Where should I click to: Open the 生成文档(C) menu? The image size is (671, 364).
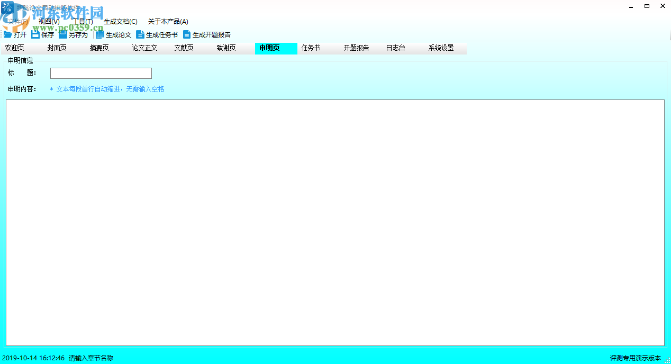pos(121,22)
